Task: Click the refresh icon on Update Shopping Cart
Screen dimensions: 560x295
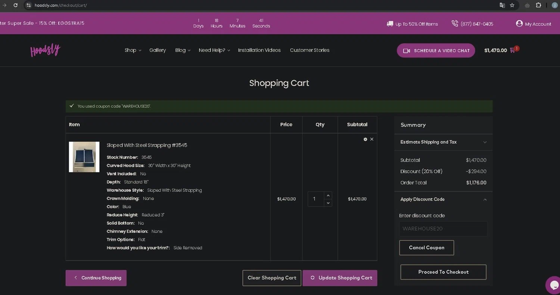Action: pyautogui.click(x=312, y=278)
